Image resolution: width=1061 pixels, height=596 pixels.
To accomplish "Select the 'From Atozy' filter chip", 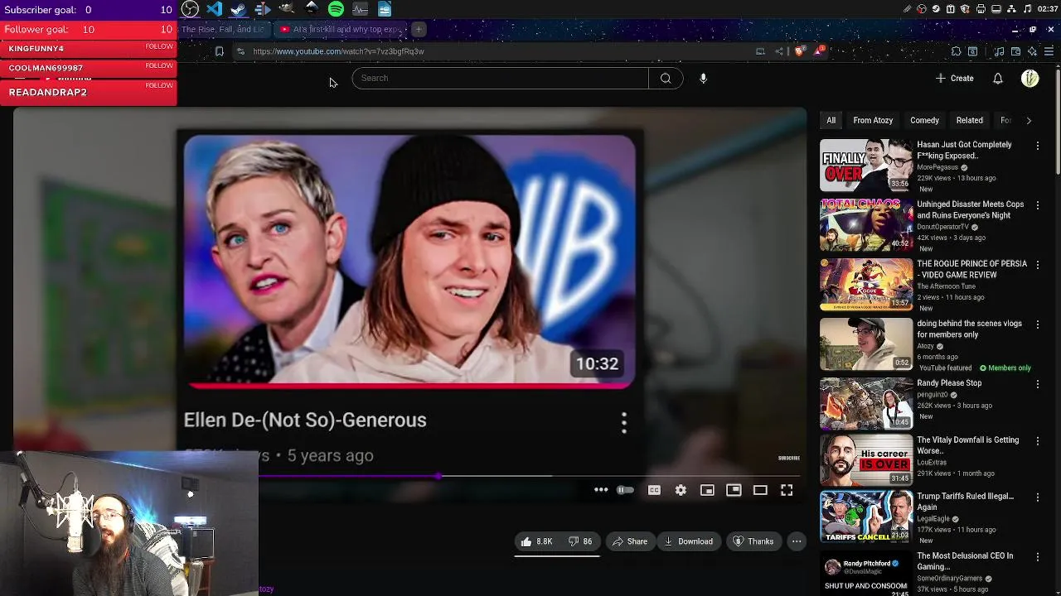I will tap(873, 121).
